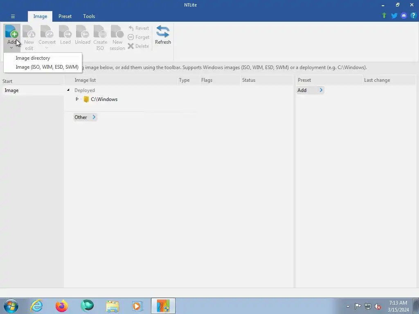This screenshot has width=419, height=314.
Task: Select the C:\Windows folder icon
Action: point(86,99)
